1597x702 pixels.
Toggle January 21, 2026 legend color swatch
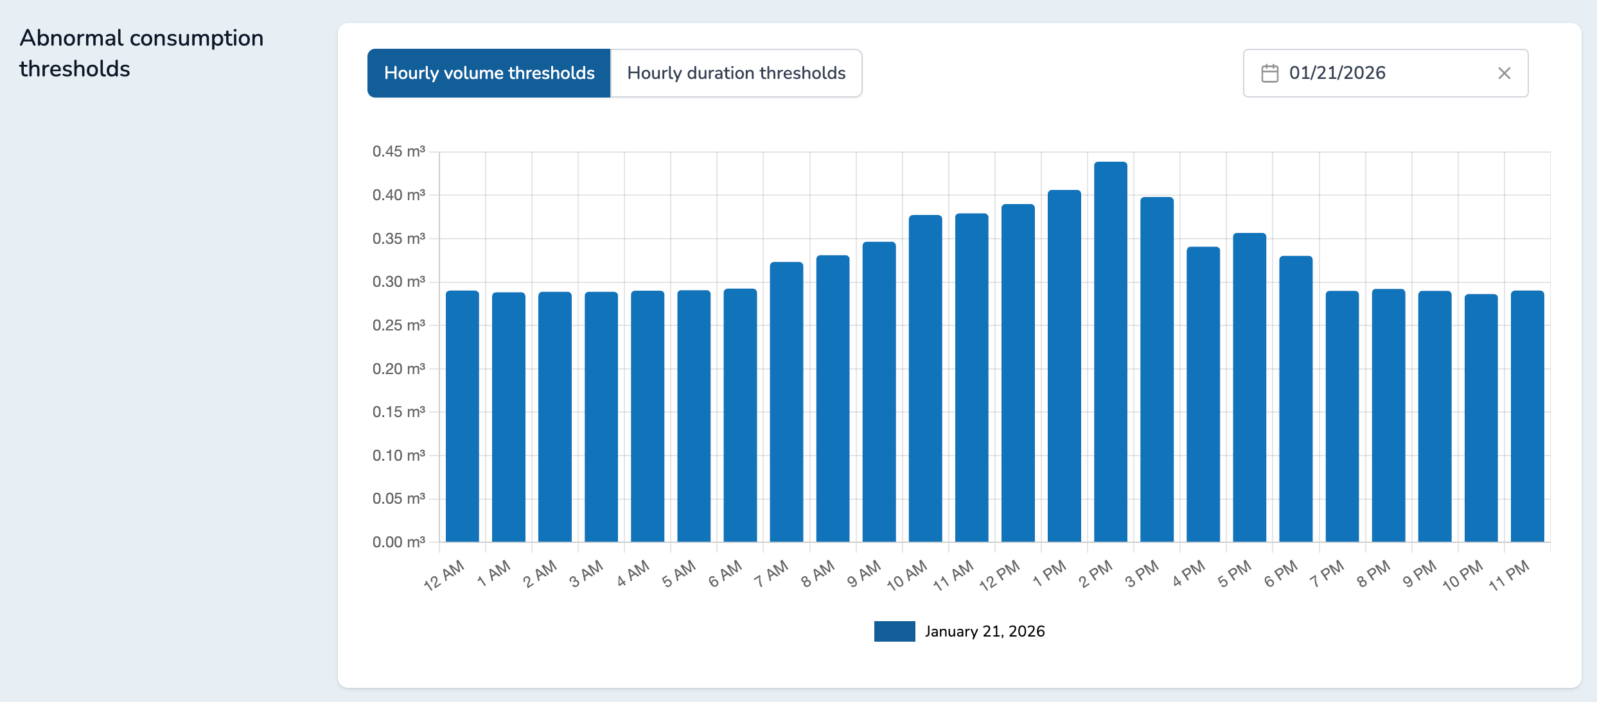tap(894, 631)
